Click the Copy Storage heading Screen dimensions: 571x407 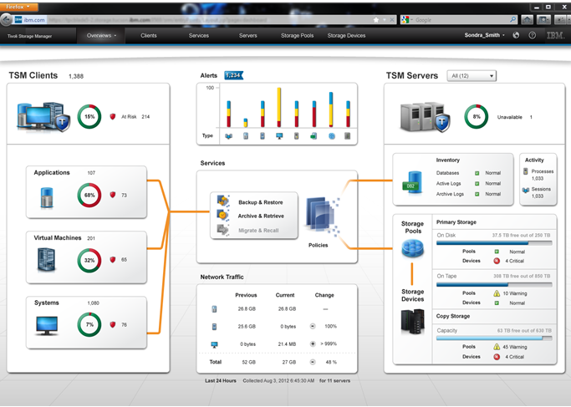point(453,316)
